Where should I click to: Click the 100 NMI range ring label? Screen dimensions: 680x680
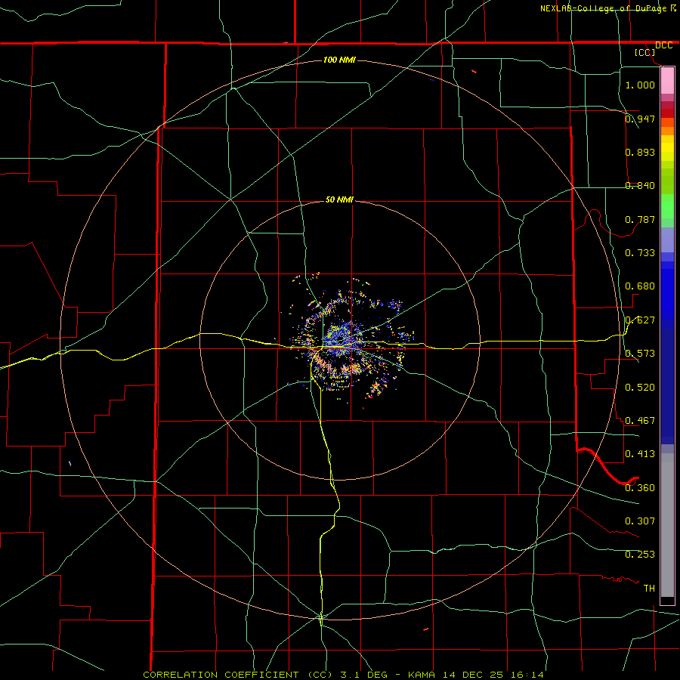point(339,60)
